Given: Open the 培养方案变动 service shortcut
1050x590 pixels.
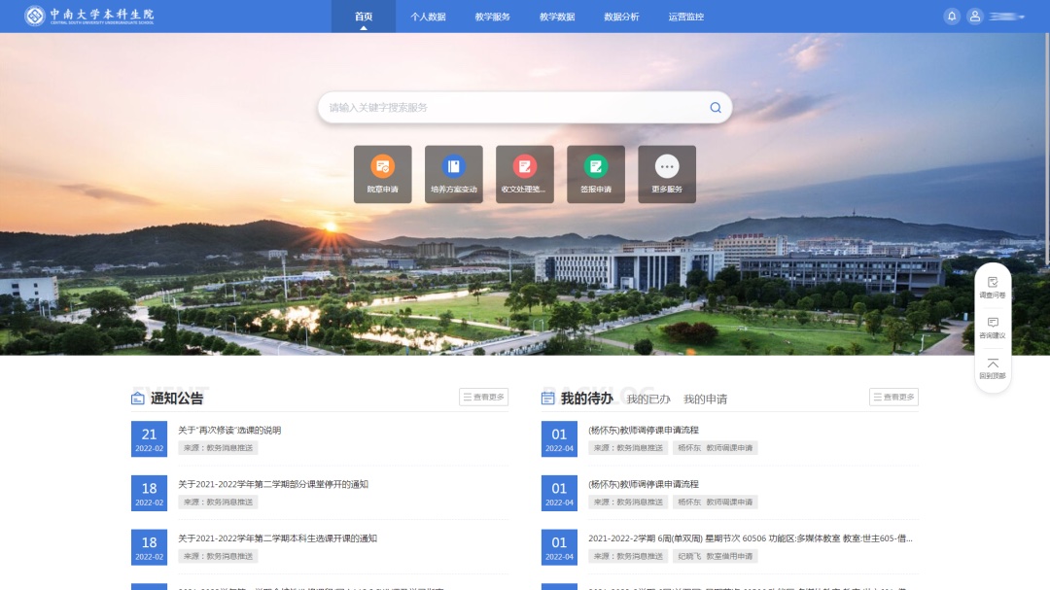Looking at the screenshot, I should click(x=453, y=167).
